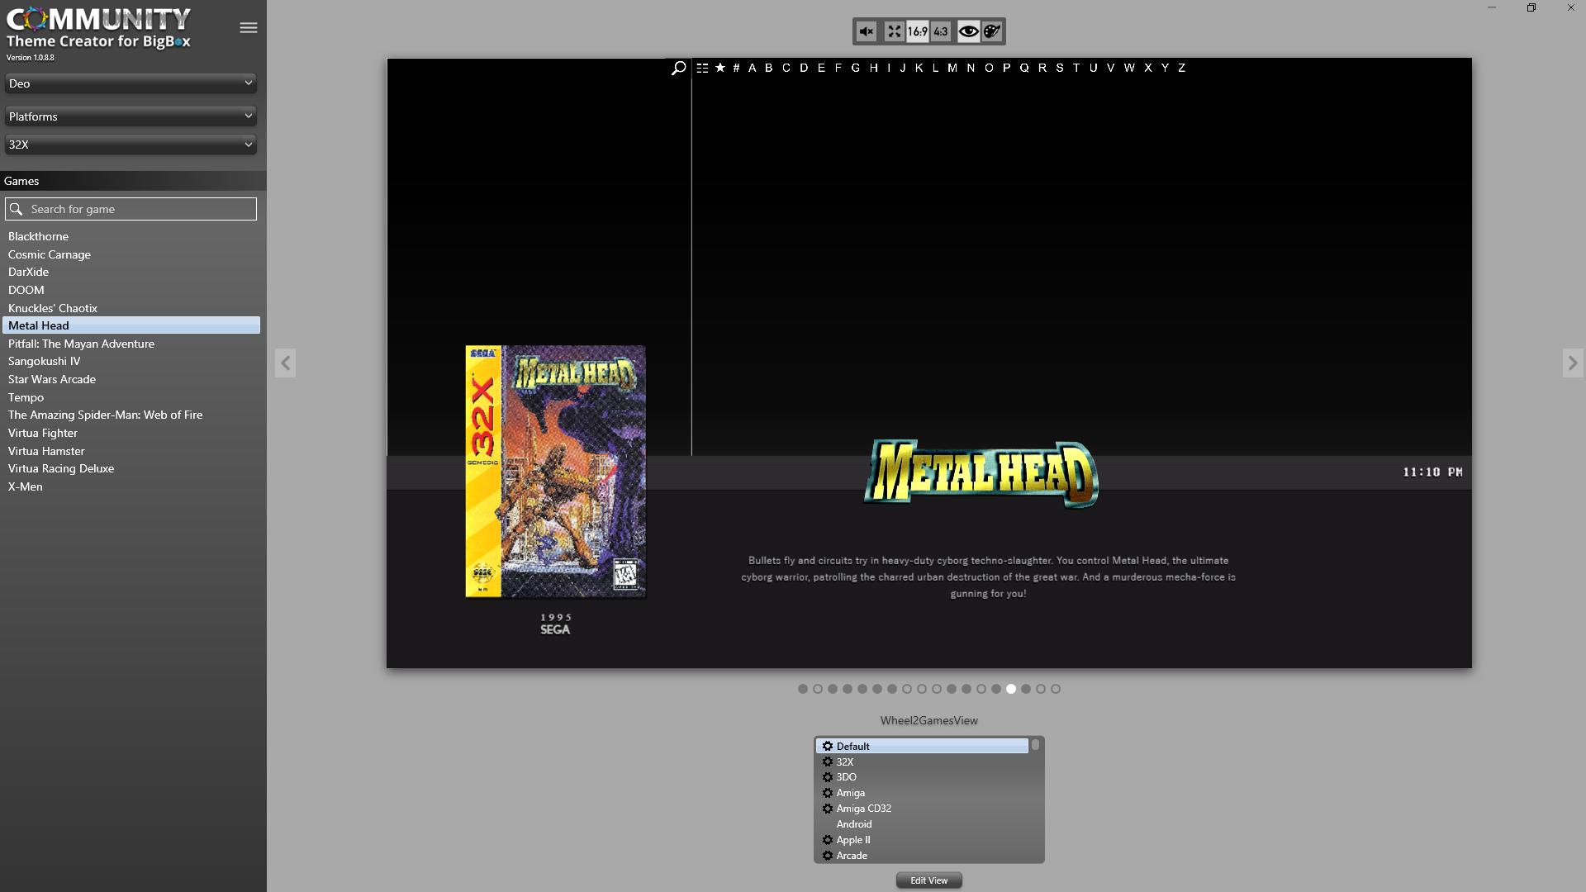1586x892 pixels.
Task: Select Default in the platform view list
Action: coord(922,746)
